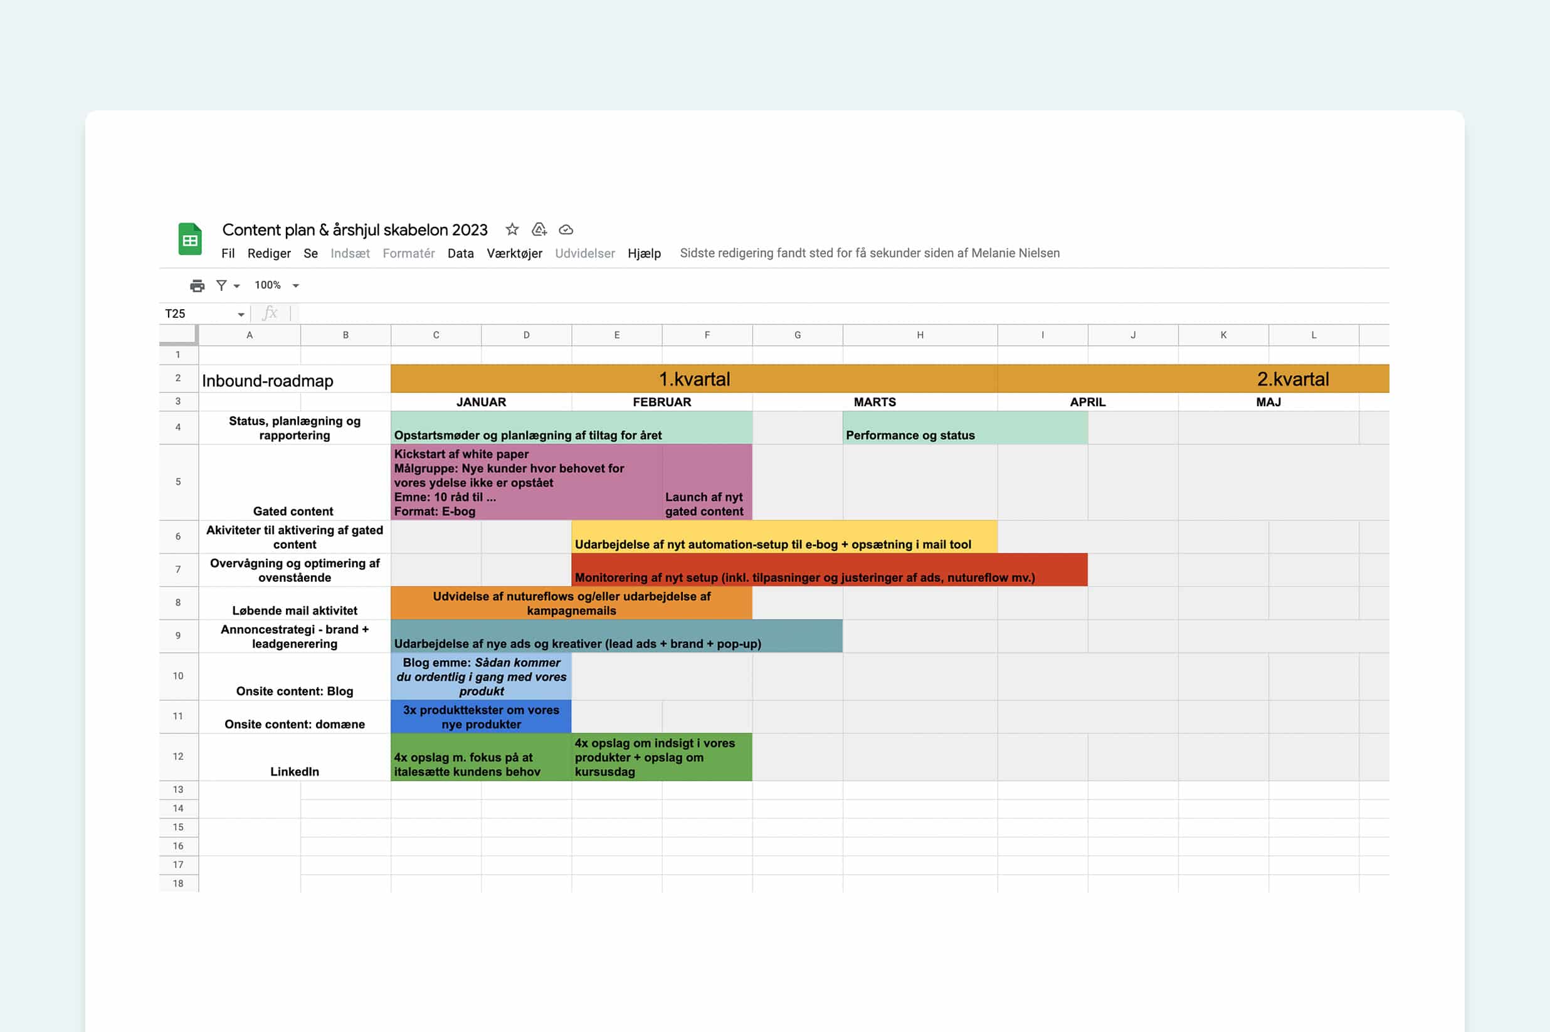This screenshot has width=1550, height=1032.
Task: Click the document title text
Action: click(355, 229)
